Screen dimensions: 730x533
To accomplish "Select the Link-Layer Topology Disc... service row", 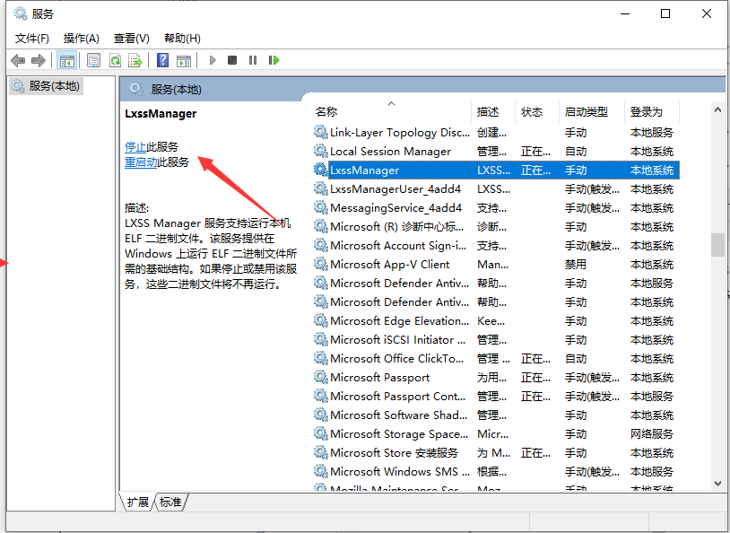I will 496,133.
